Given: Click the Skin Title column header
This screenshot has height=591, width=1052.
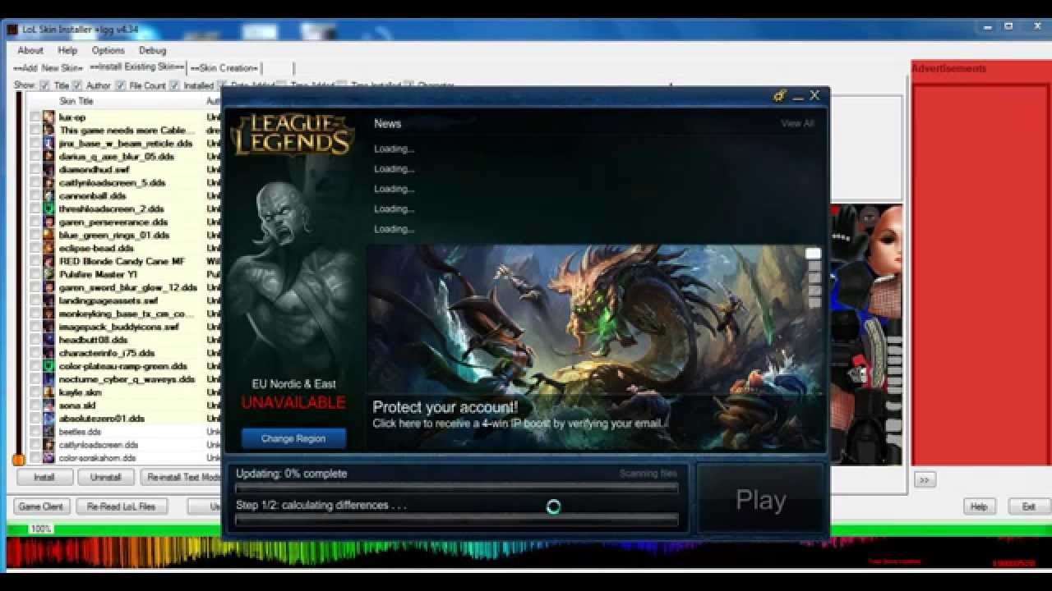Looking at the screenshot, I should click(x=76, y=101).
